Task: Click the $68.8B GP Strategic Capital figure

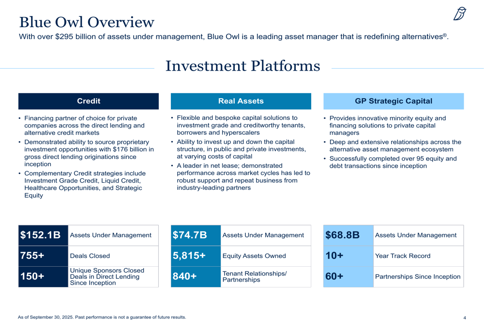Action: pyautogui.click(x=342, y=235)
